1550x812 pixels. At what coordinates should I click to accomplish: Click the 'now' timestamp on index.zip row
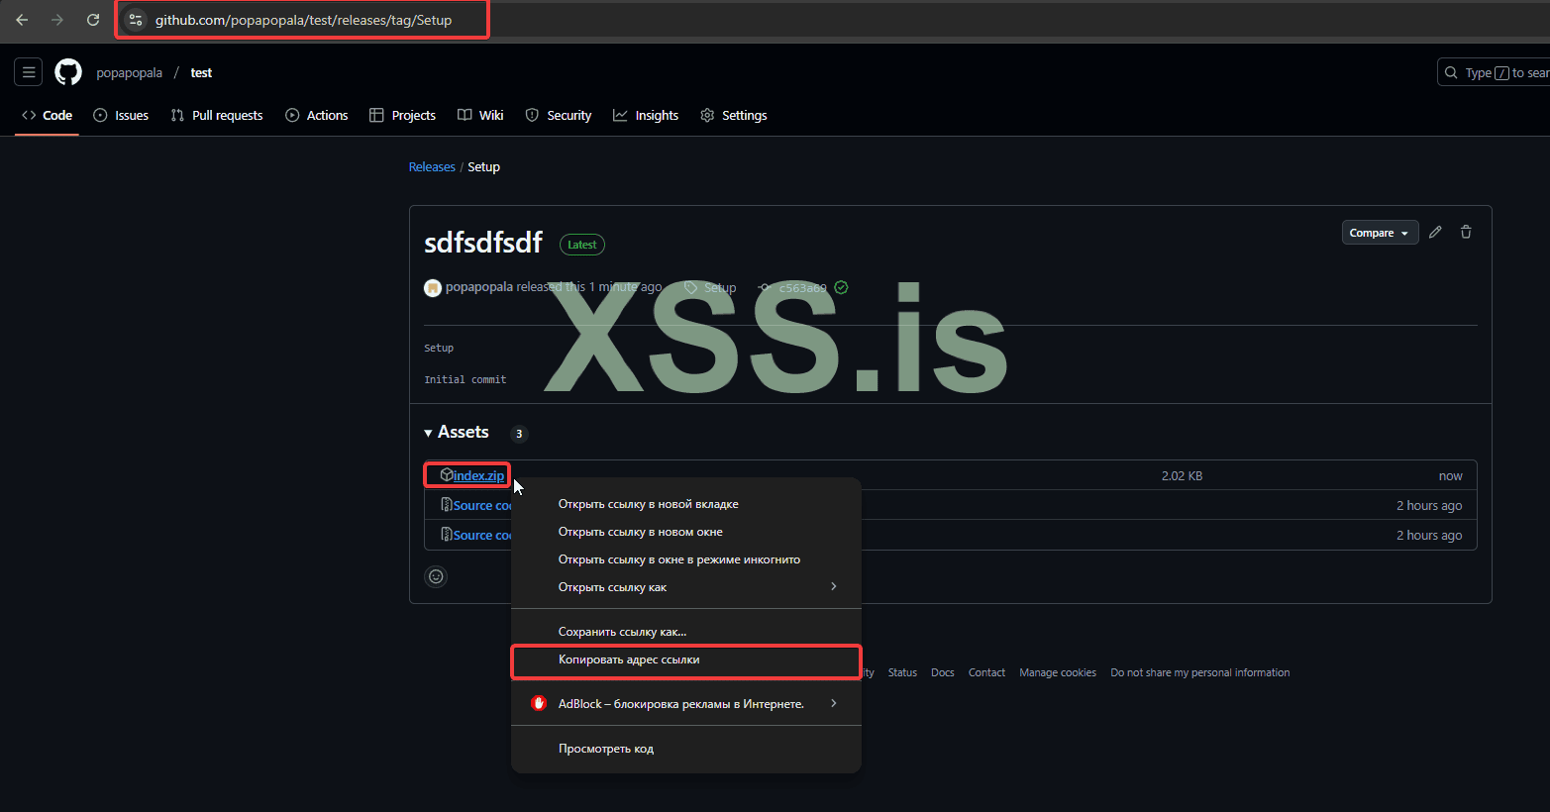tap(1451, 476)
